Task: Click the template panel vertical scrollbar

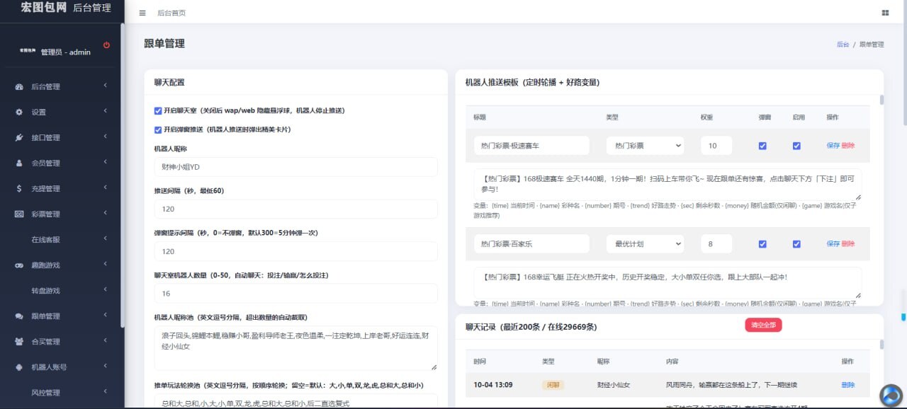Action: point(881,100)
